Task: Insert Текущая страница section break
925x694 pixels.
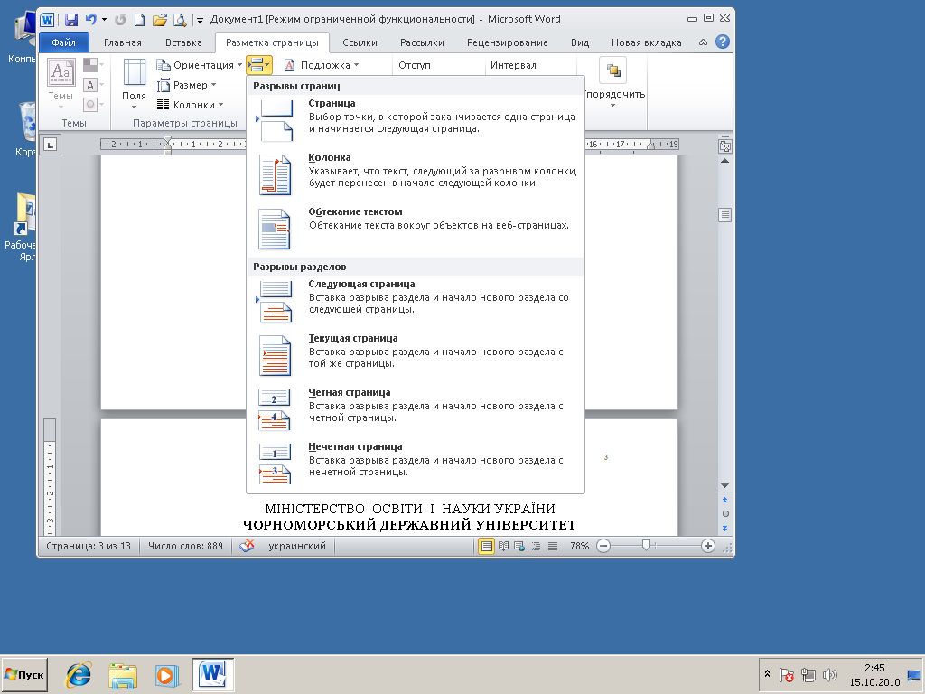Action: (x=416, y=356)
